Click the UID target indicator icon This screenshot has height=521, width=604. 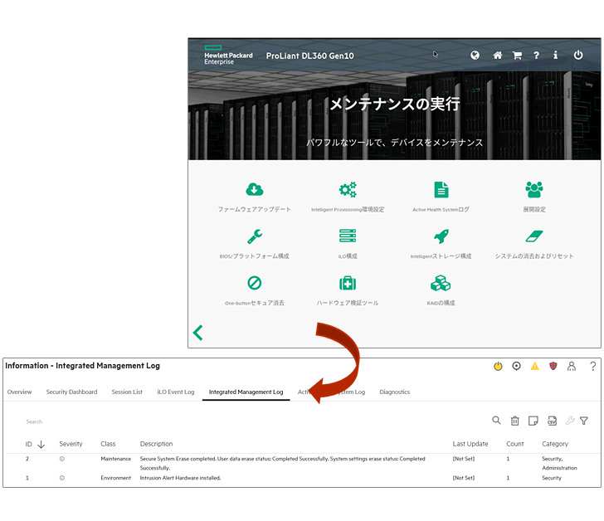point(516,366)
